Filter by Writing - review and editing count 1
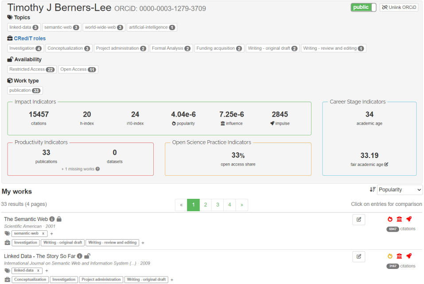Image resolution: width=424 pixels, height=284 pixels. (334, 48)
